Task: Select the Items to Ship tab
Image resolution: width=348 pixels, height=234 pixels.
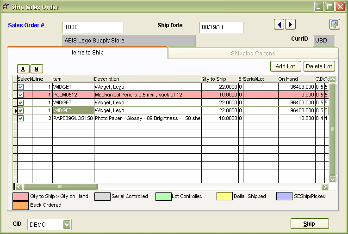Action: pos(87,53)
